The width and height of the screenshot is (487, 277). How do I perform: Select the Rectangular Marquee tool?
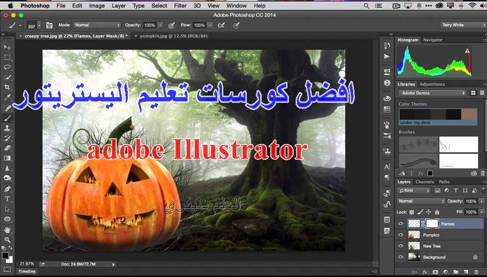[x=7, y=57]
